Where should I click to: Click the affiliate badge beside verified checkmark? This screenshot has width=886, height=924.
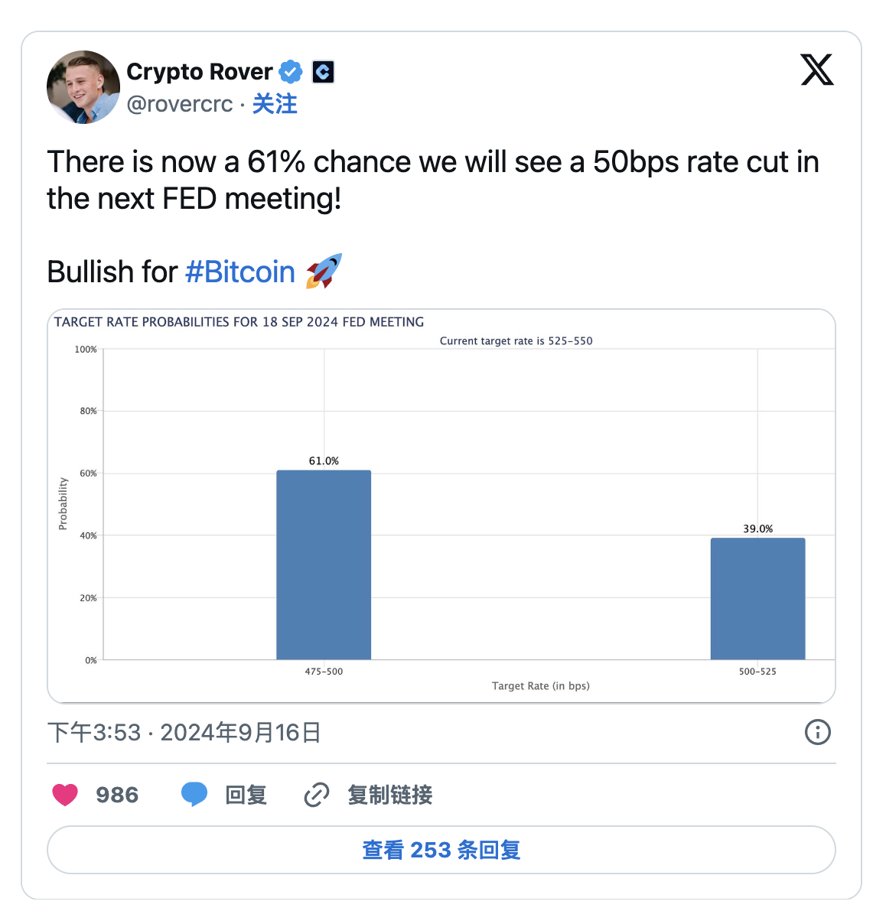click(323, 72)
